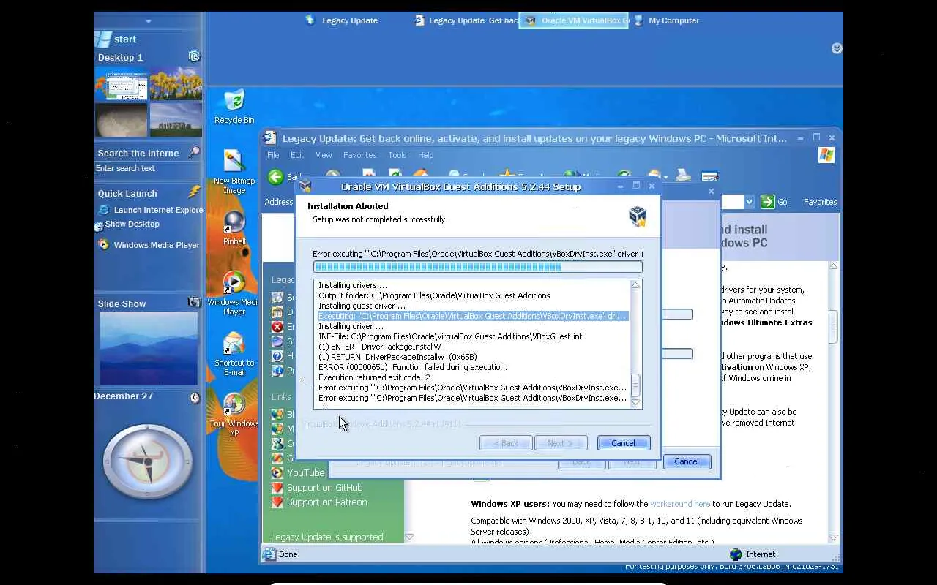
Task: Open the YouTube link in the sidebar
Action: click(306, 472)
